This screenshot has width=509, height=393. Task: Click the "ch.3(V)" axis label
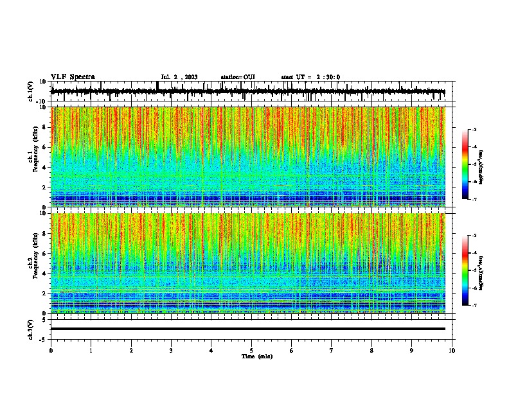pos(31,329)
